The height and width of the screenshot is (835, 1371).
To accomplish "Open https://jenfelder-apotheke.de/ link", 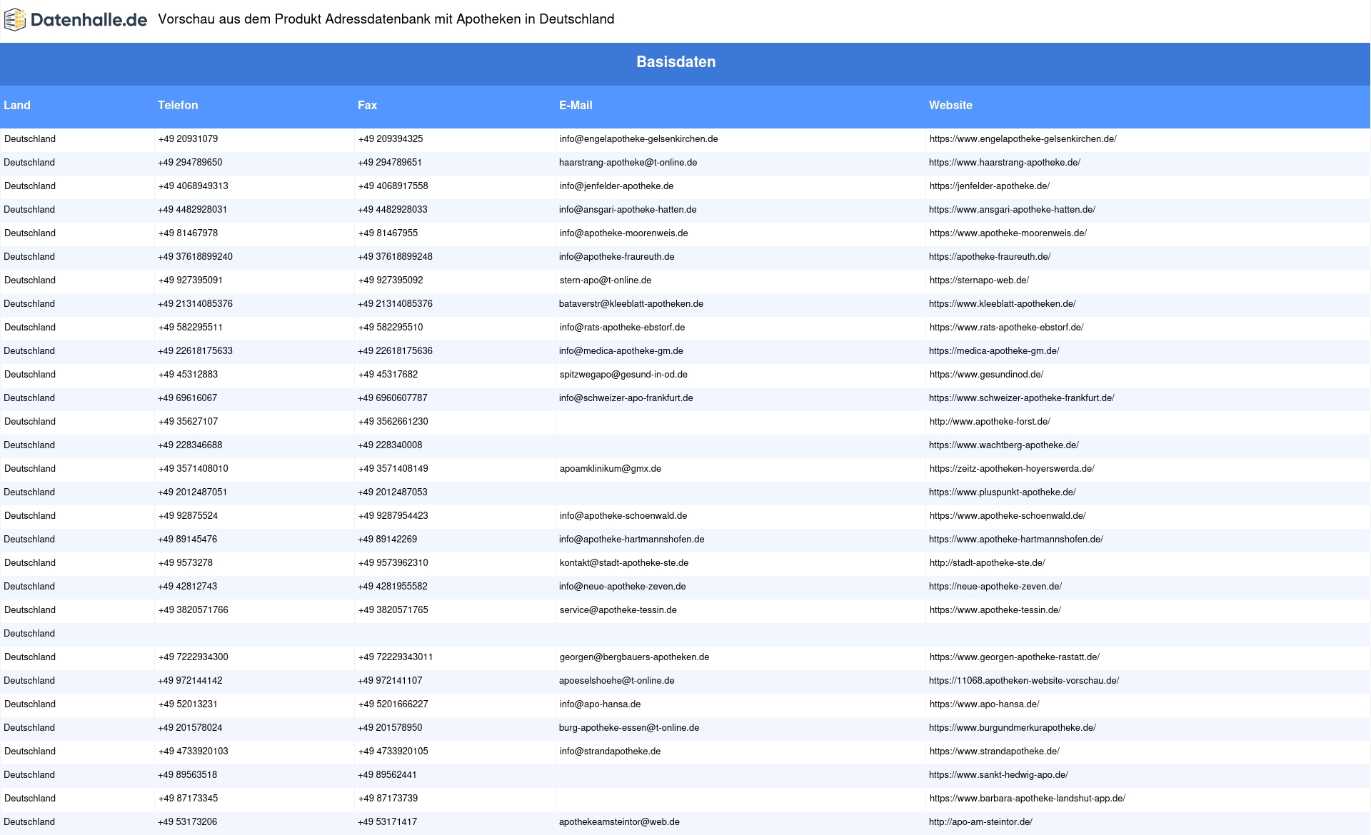I will tap(990, 186).
